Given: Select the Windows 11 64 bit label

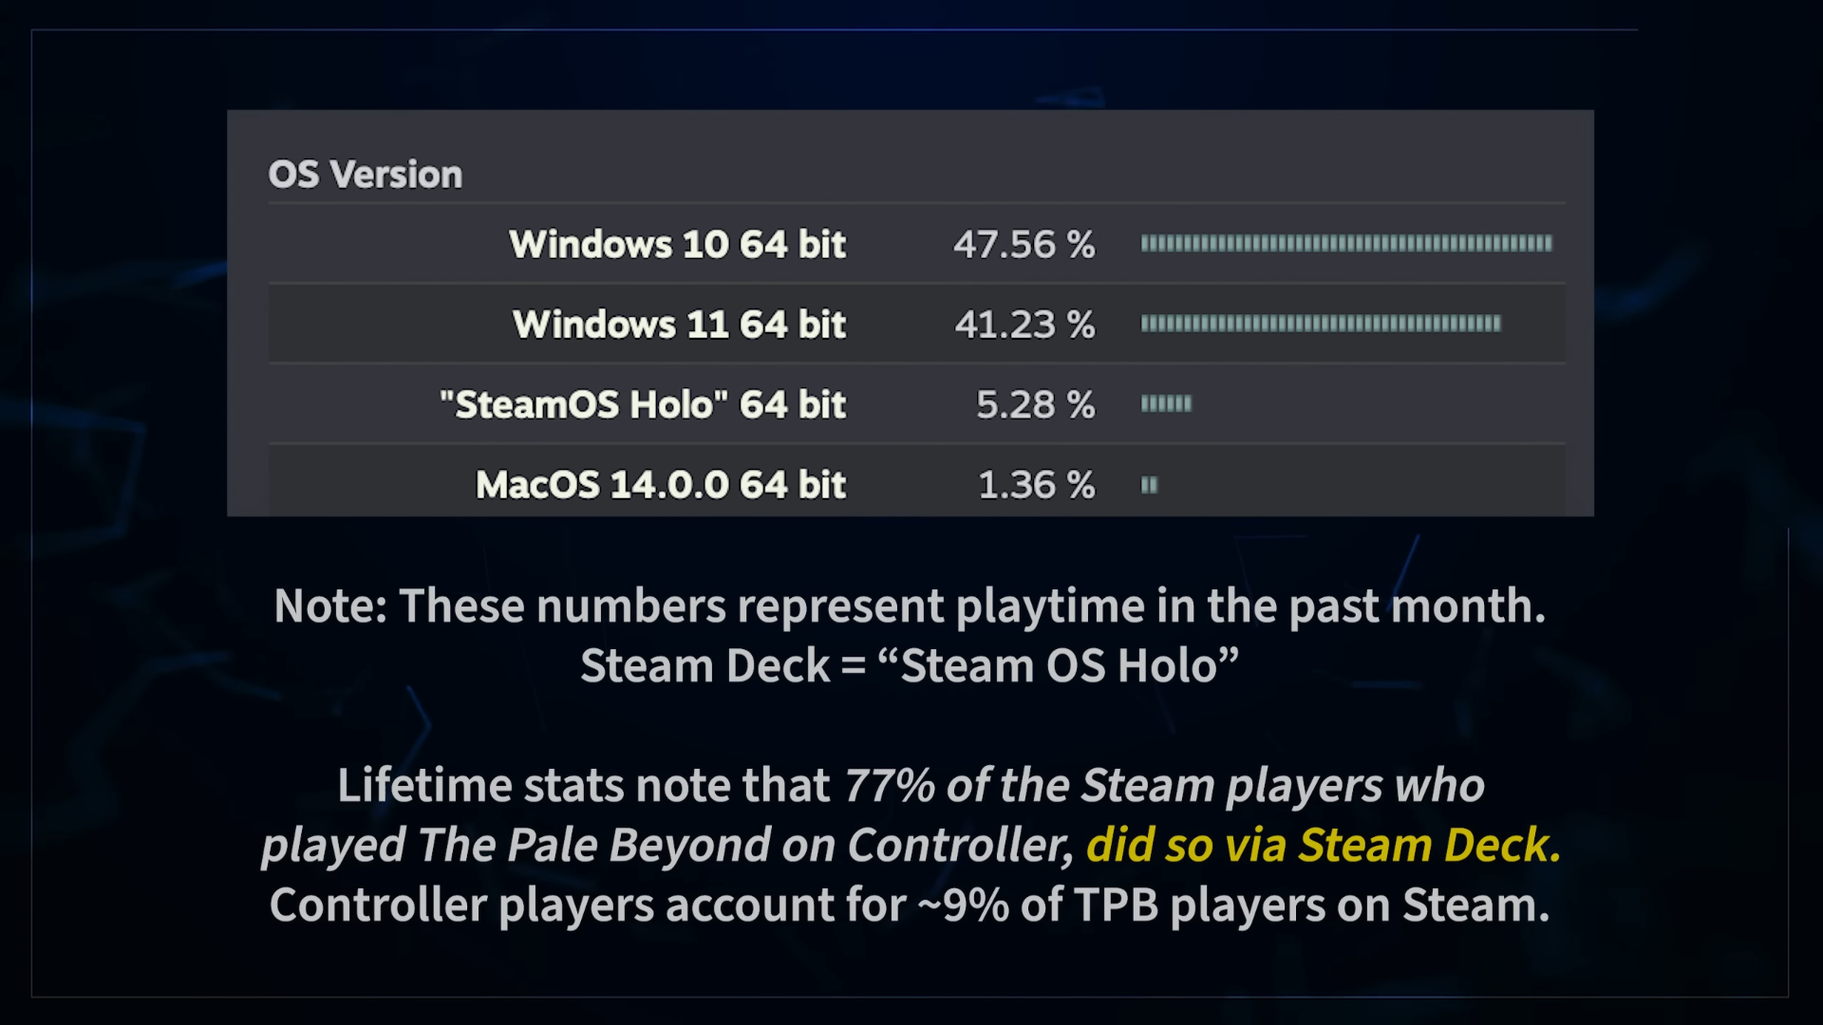Looking at the screenshot, I should coord(679,325).
